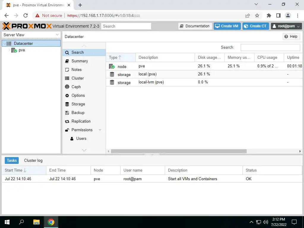
Task: Click the Not secure warning icon
Action: [x=37, y=15]
